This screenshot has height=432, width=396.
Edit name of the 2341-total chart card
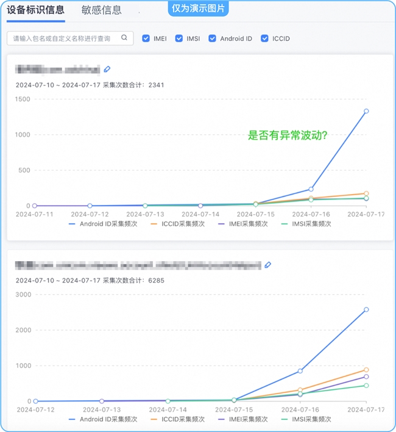click(107, 69)
